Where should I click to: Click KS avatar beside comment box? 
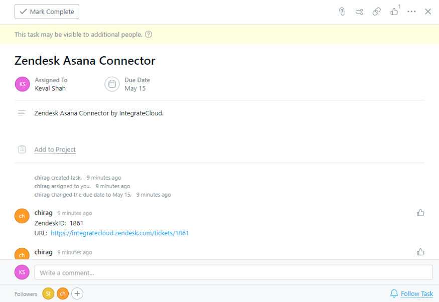click(x=22, y=272)
